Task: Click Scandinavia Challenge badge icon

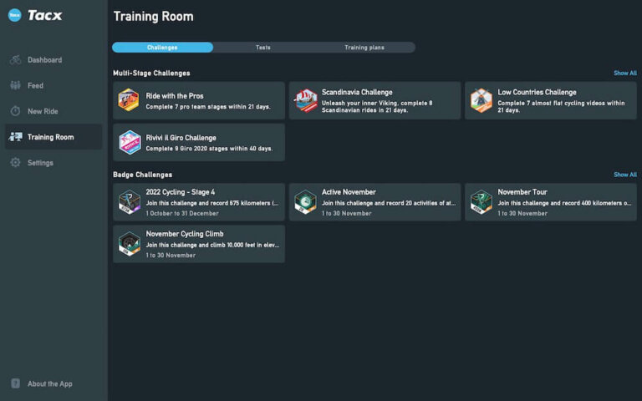Action: [x=306, y=101]
